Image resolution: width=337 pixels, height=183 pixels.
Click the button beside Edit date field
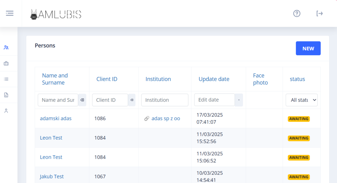[x=239, y=100]
